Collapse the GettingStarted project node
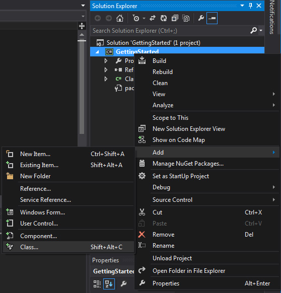The width and height of the screenshot is (281, 293). tap(97, 52)
